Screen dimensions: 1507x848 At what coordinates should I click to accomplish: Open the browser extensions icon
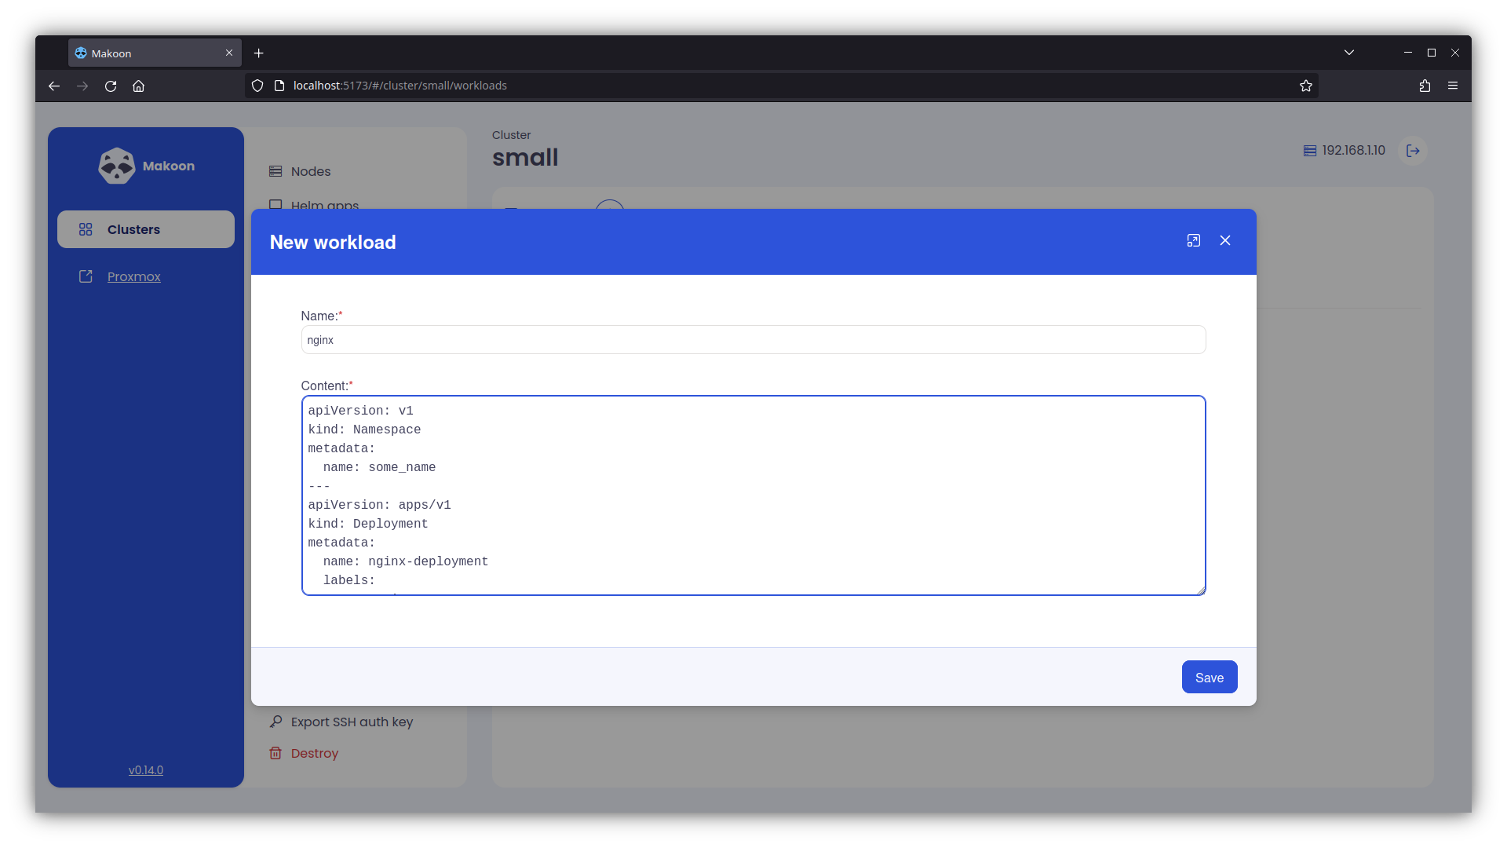[1425, 86]
